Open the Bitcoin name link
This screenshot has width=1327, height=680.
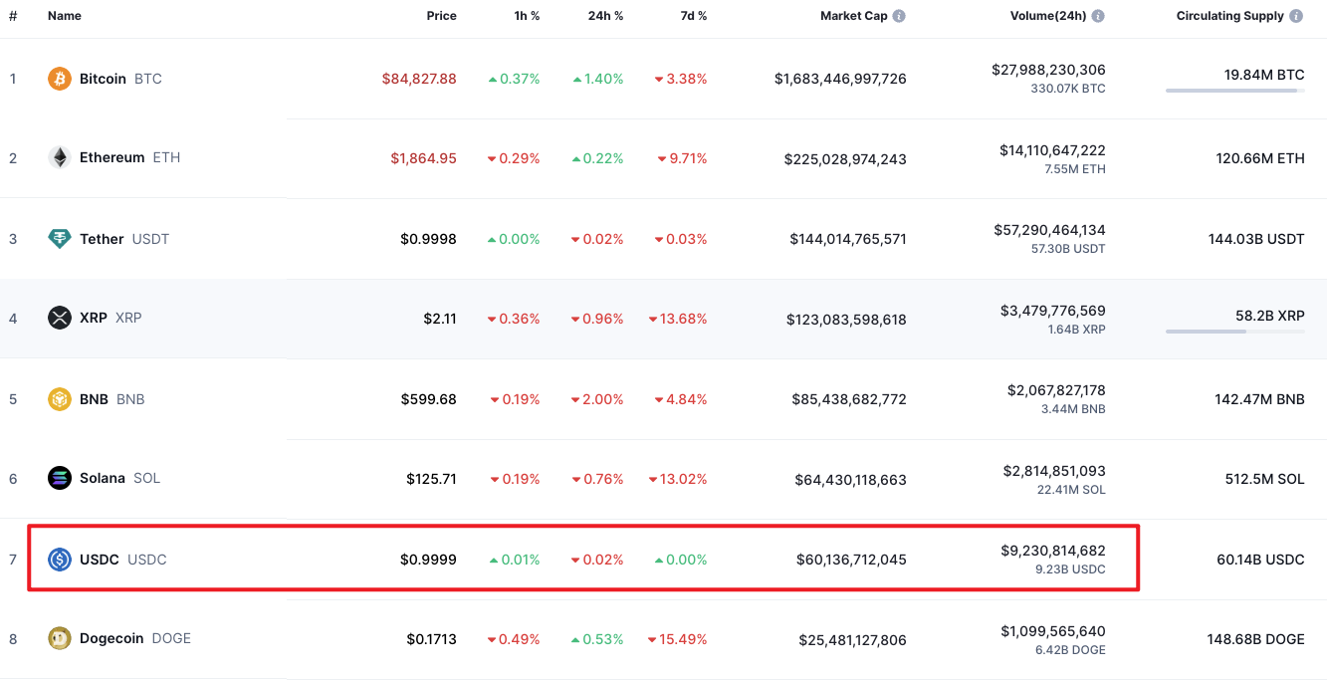(x=103, y=79)
